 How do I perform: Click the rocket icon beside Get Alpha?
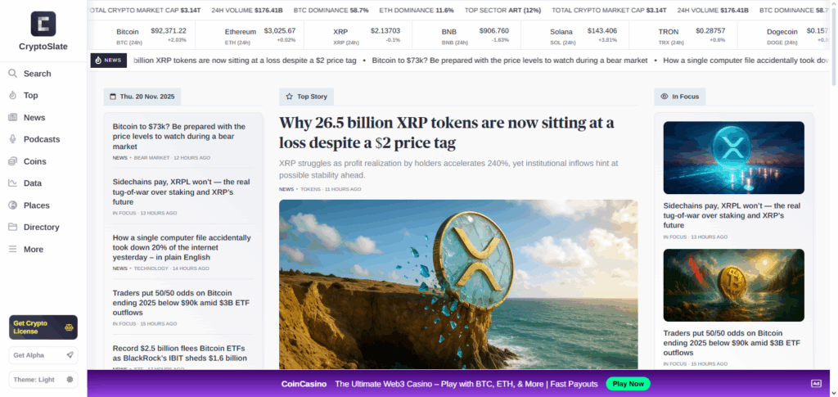click(x=70, y=355)
